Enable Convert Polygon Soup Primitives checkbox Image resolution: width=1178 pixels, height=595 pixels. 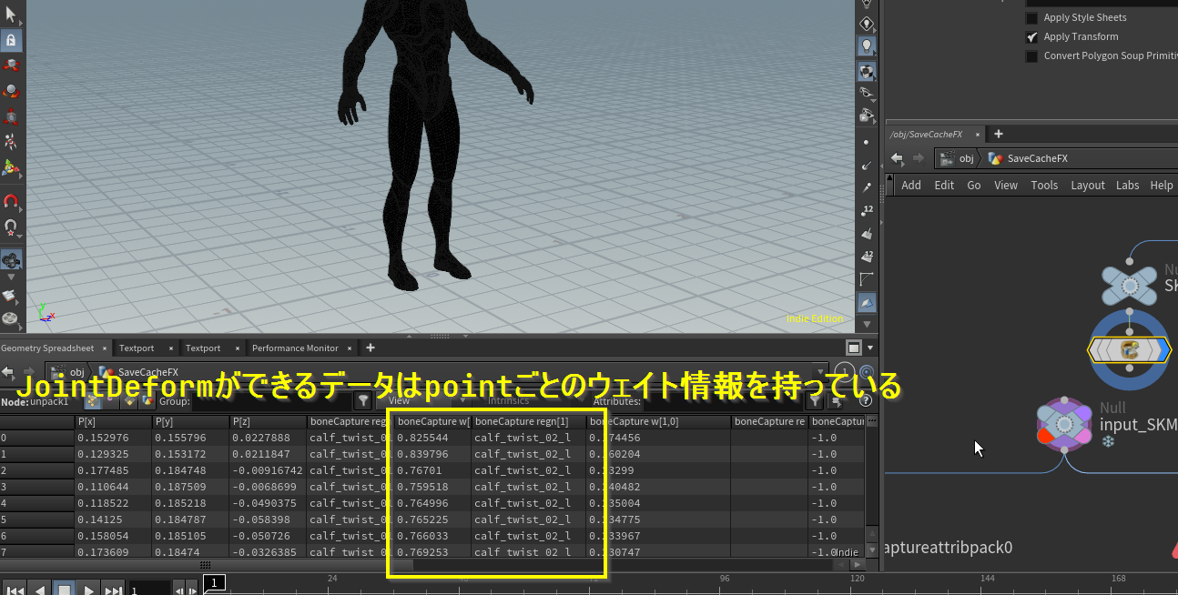(x=1031, y=56)
